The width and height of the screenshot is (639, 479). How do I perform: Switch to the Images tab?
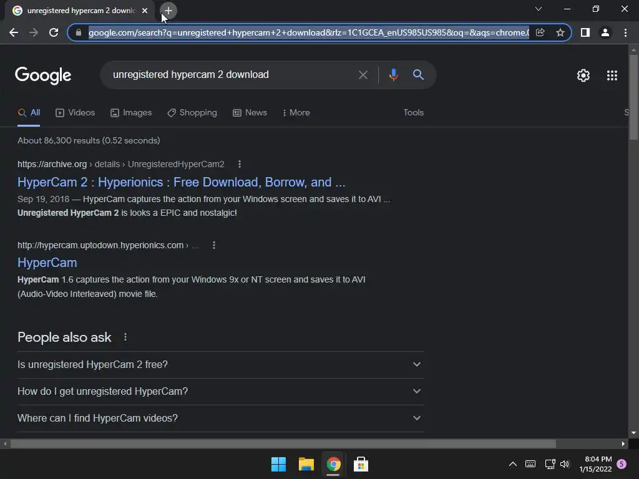coord(131,113)
